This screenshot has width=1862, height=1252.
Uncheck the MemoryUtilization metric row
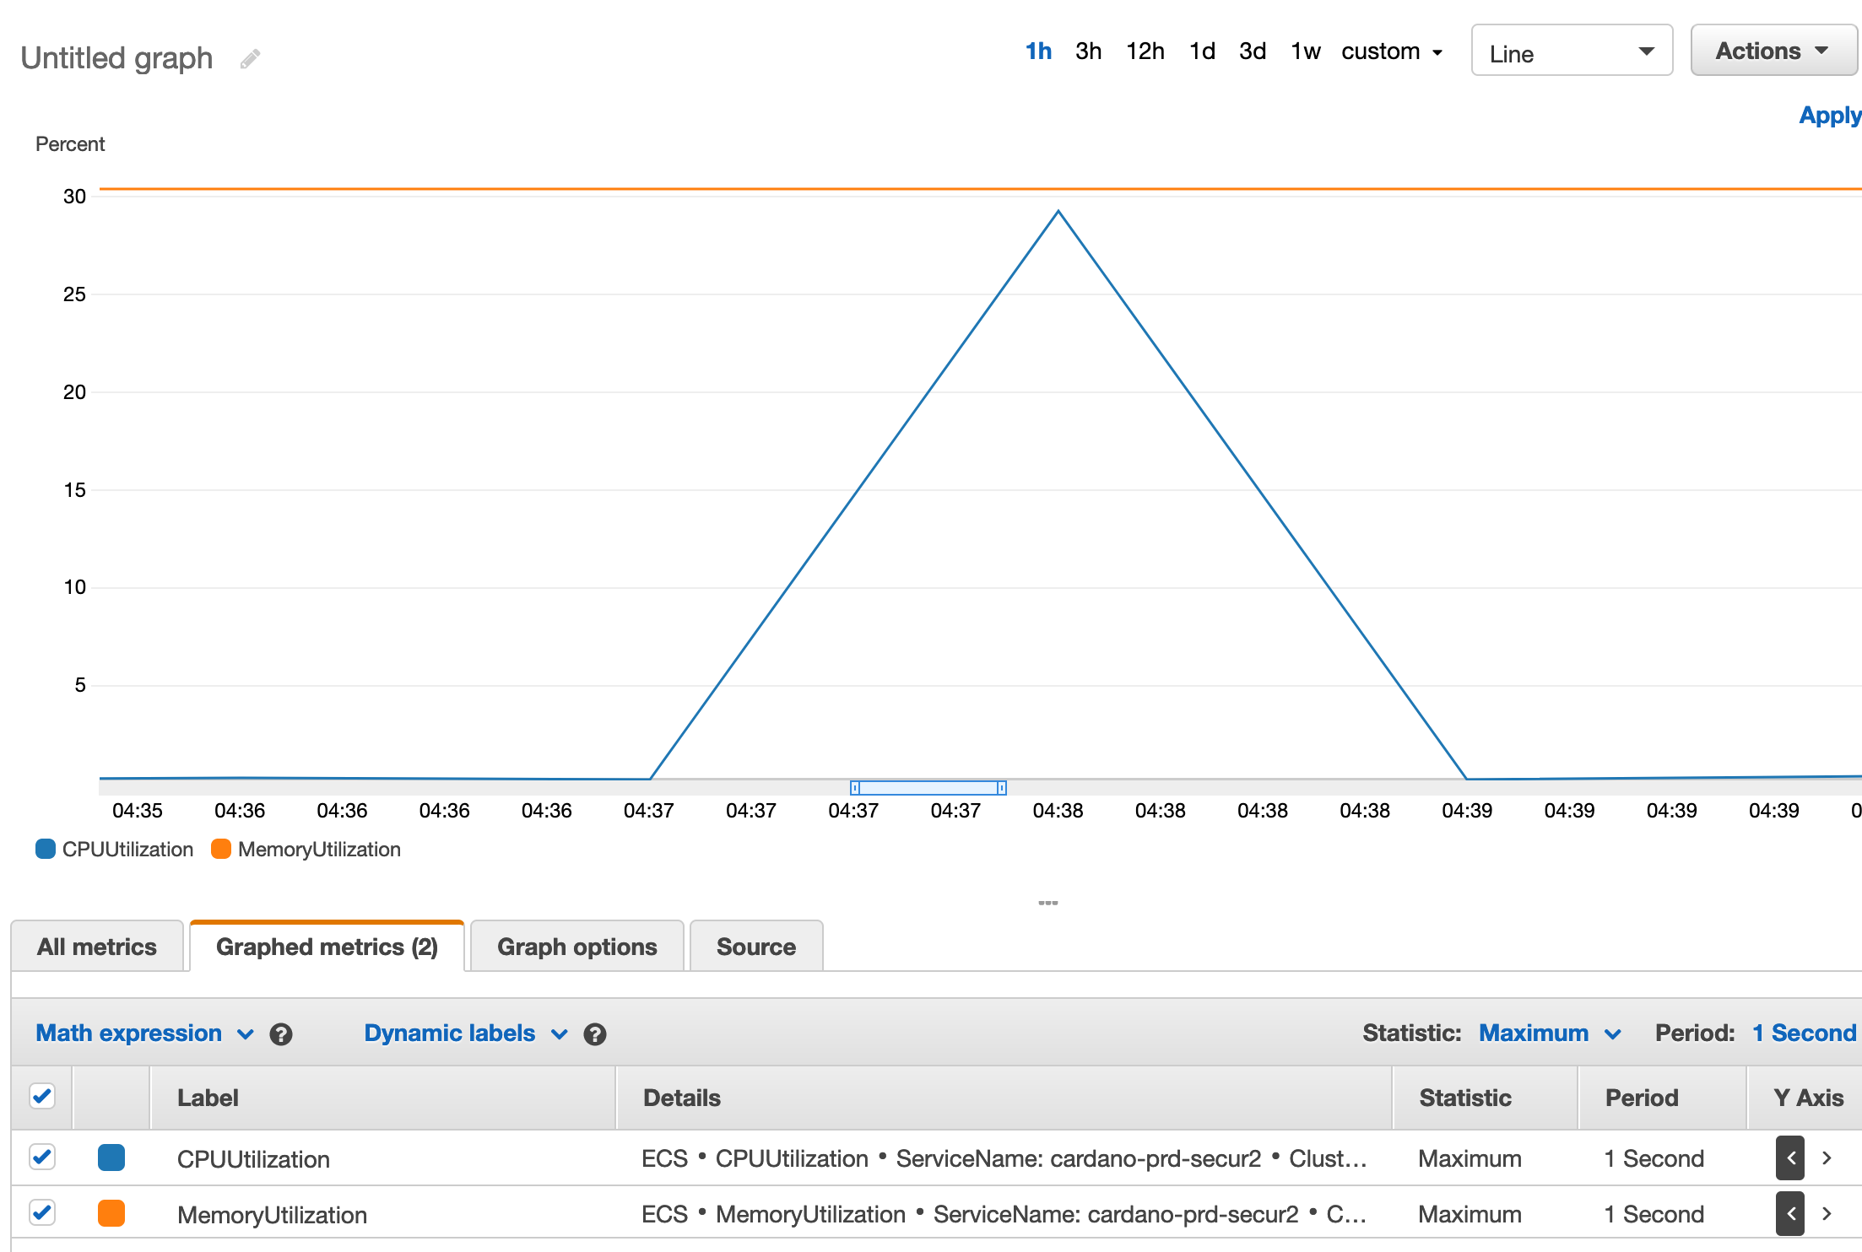pyautogui.click(x=42, y=1214)
